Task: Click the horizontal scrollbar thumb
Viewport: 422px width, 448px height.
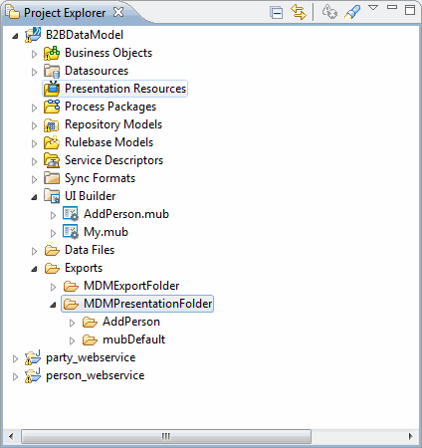Action: [166, 436]
